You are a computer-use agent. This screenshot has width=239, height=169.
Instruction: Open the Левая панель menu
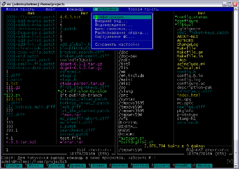[x=20, y=9]
